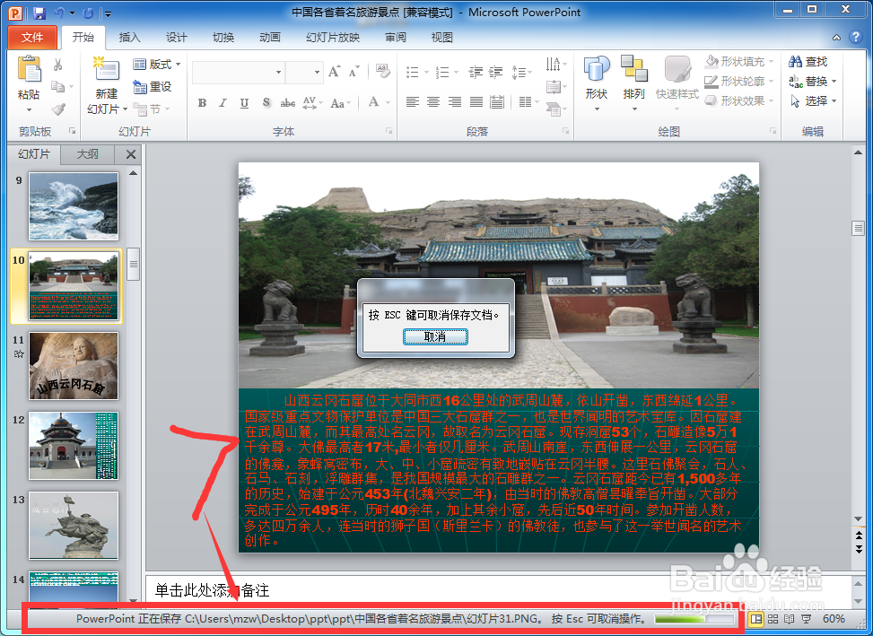Expand the Replace (替换) dropdown arrow
Screen dimensions: 873x636
834,82
